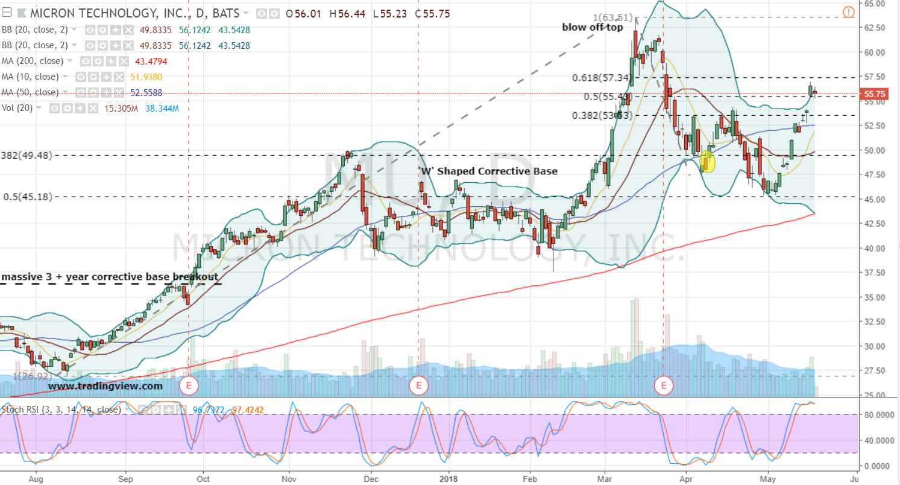This screenshot has height=485, width=900.
Task: Click the MA 200 value 43.4794
Action: click(150, 61)
